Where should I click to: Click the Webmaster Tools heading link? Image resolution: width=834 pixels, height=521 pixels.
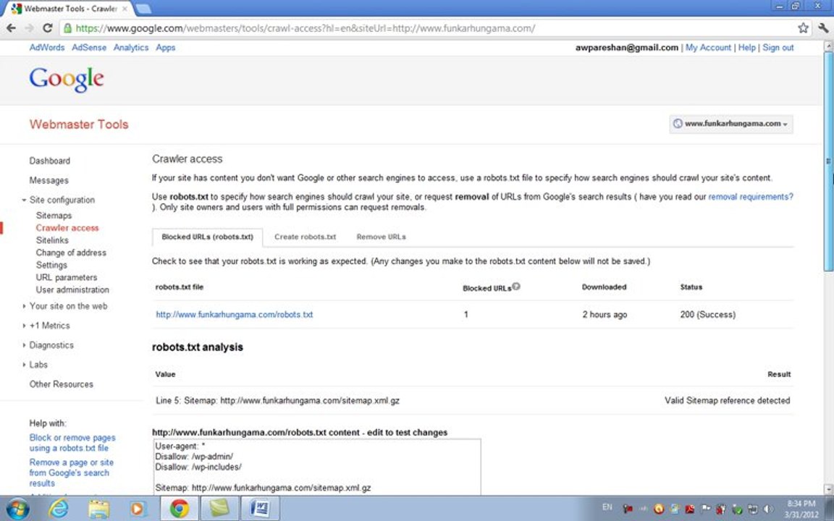pos(79,124)
